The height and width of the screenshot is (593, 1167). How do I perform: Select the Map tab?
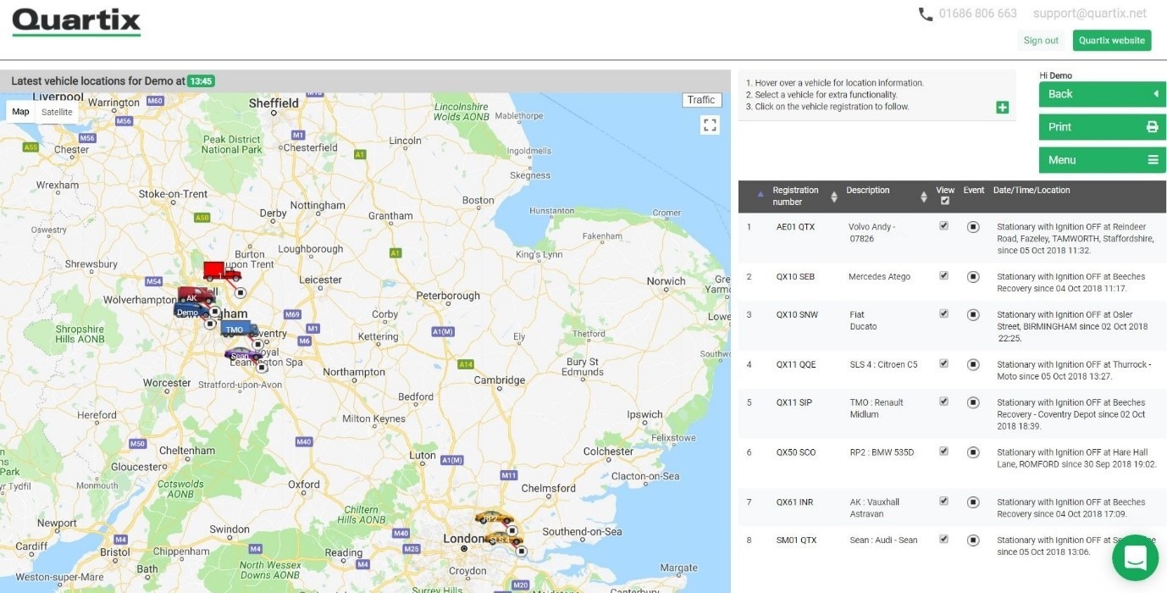click(19, 111)
